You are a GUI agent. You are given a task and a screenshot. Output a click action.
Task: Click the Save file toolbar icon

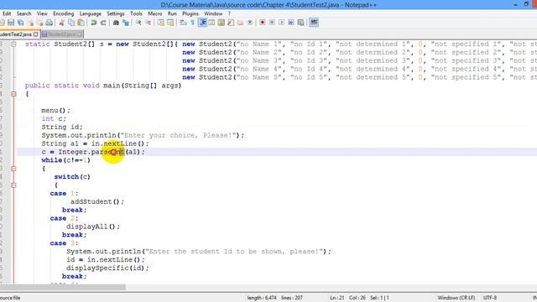11,23
